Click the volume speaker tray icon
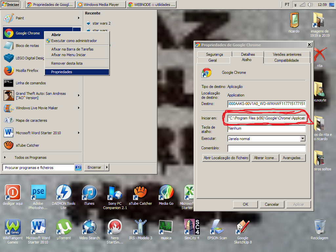This screenshot has width=336, height=252. 310,5
